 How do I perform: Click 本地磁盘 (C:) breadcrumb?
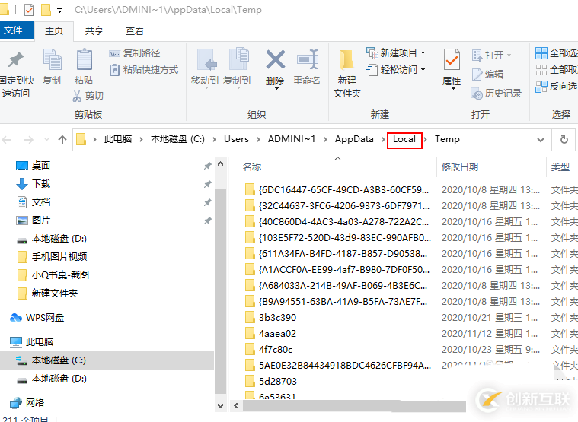point(177,139)
